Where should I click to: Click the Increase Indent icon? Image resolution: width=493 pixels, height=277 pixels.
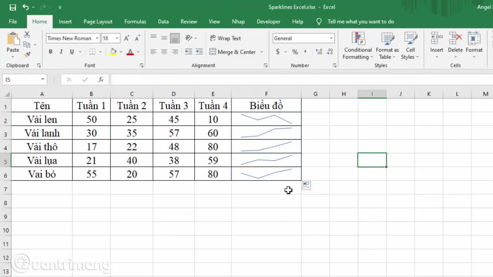199,52
